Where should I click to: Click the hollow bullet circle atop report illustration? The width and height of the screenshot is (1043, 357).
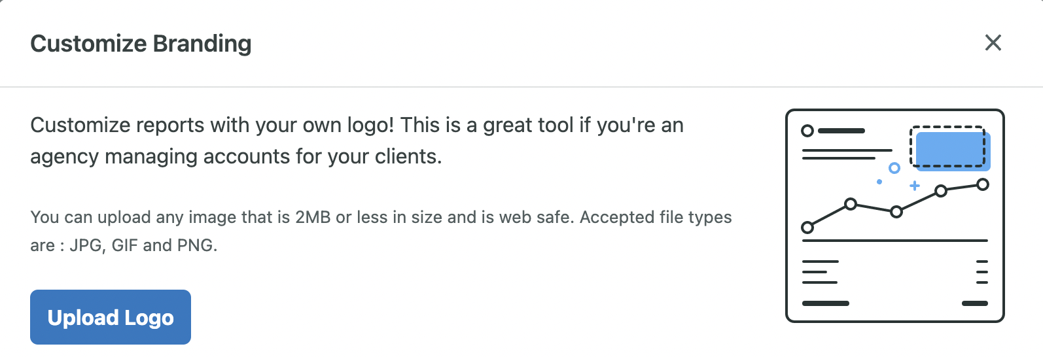pyautogui.click(x=807, y=131)
